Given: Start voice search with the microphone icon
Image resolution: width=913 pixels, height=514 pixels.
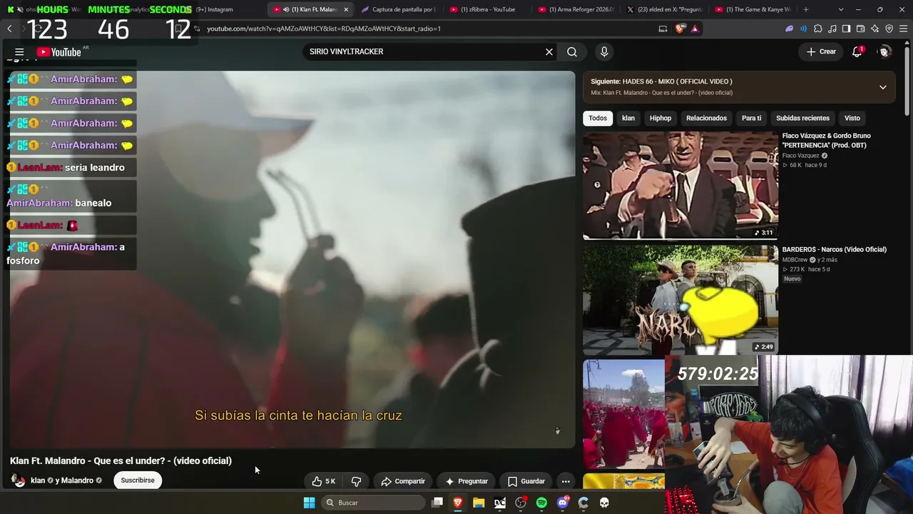Looking at the screenshot, I should [x=604, y=51].
